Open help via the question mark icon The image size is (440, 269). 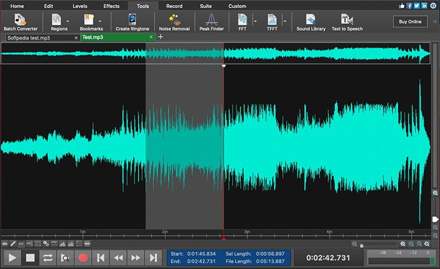click(433, 6)
